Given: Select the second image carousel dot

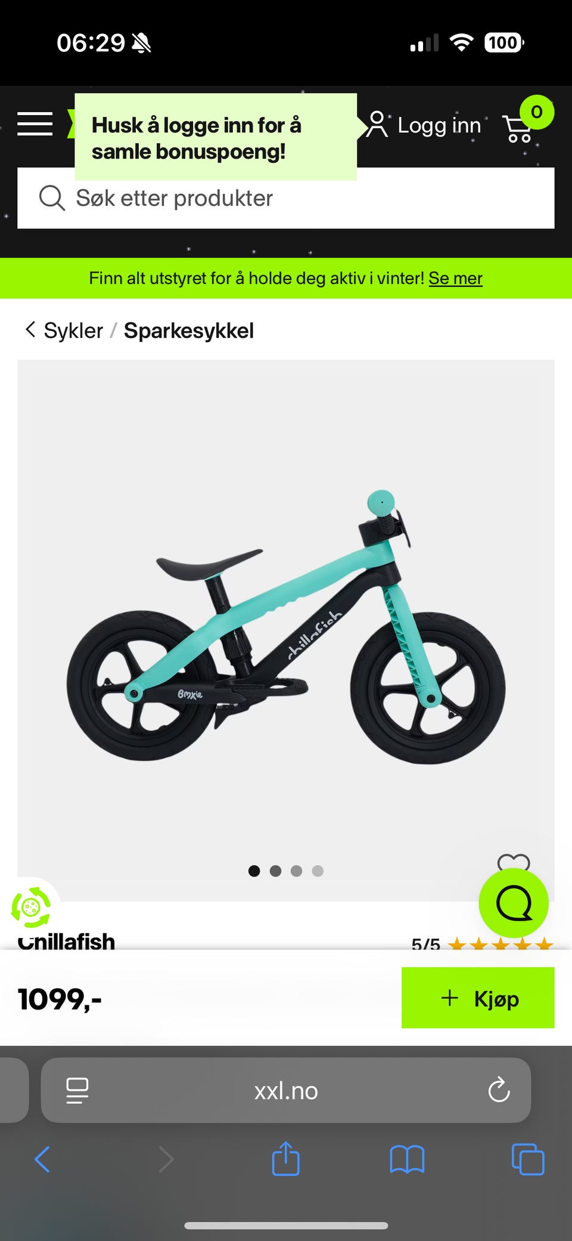Looking at the screenshot, I should (275, 871).
